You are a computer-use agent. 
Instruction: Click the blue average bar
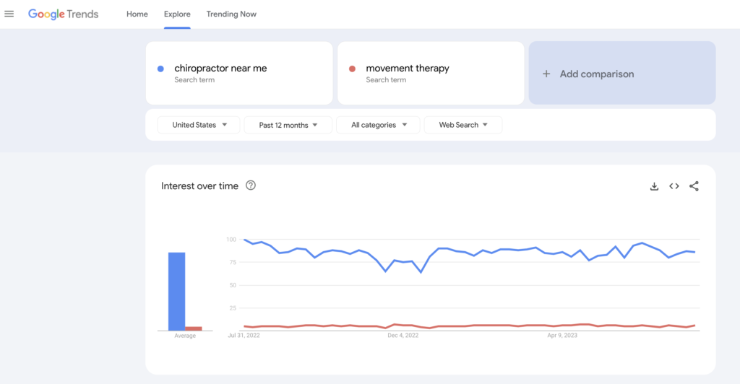[x=177, y=292]
